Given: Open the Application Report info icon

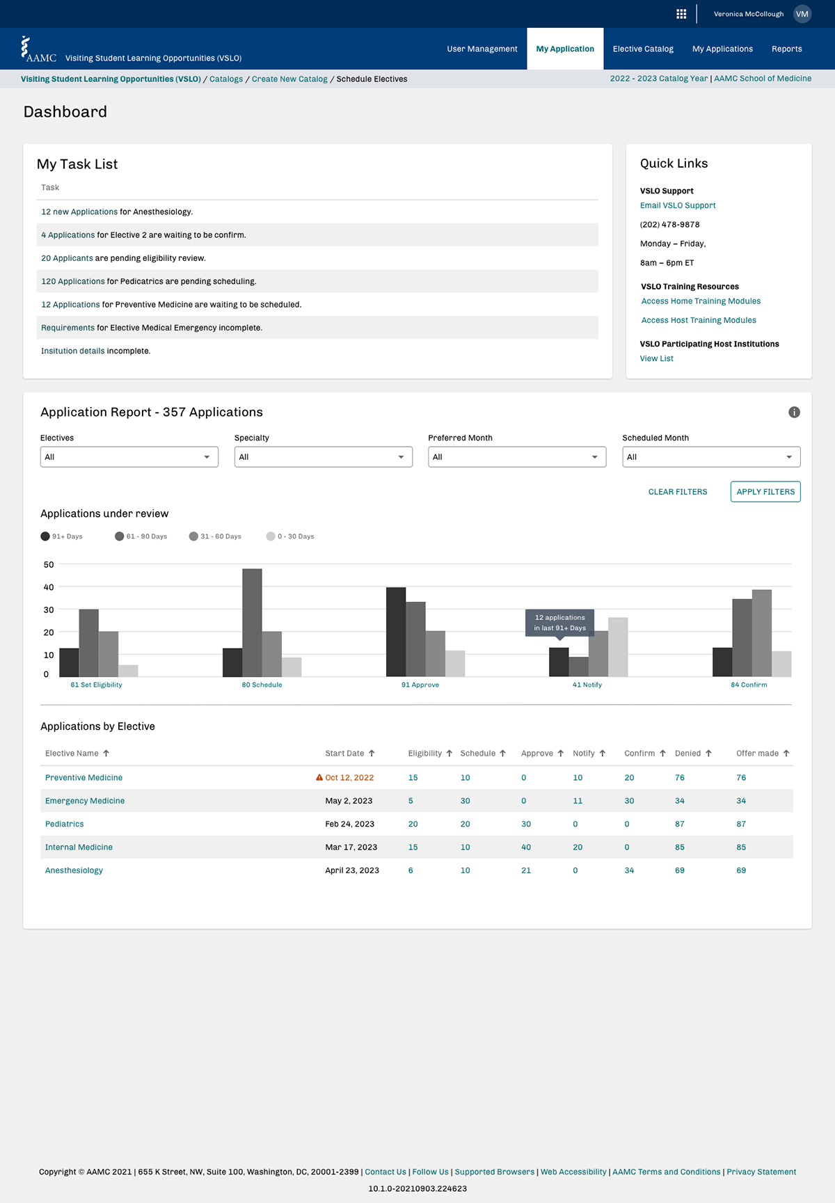Looking at the screenshot, I should coord(794,413).
